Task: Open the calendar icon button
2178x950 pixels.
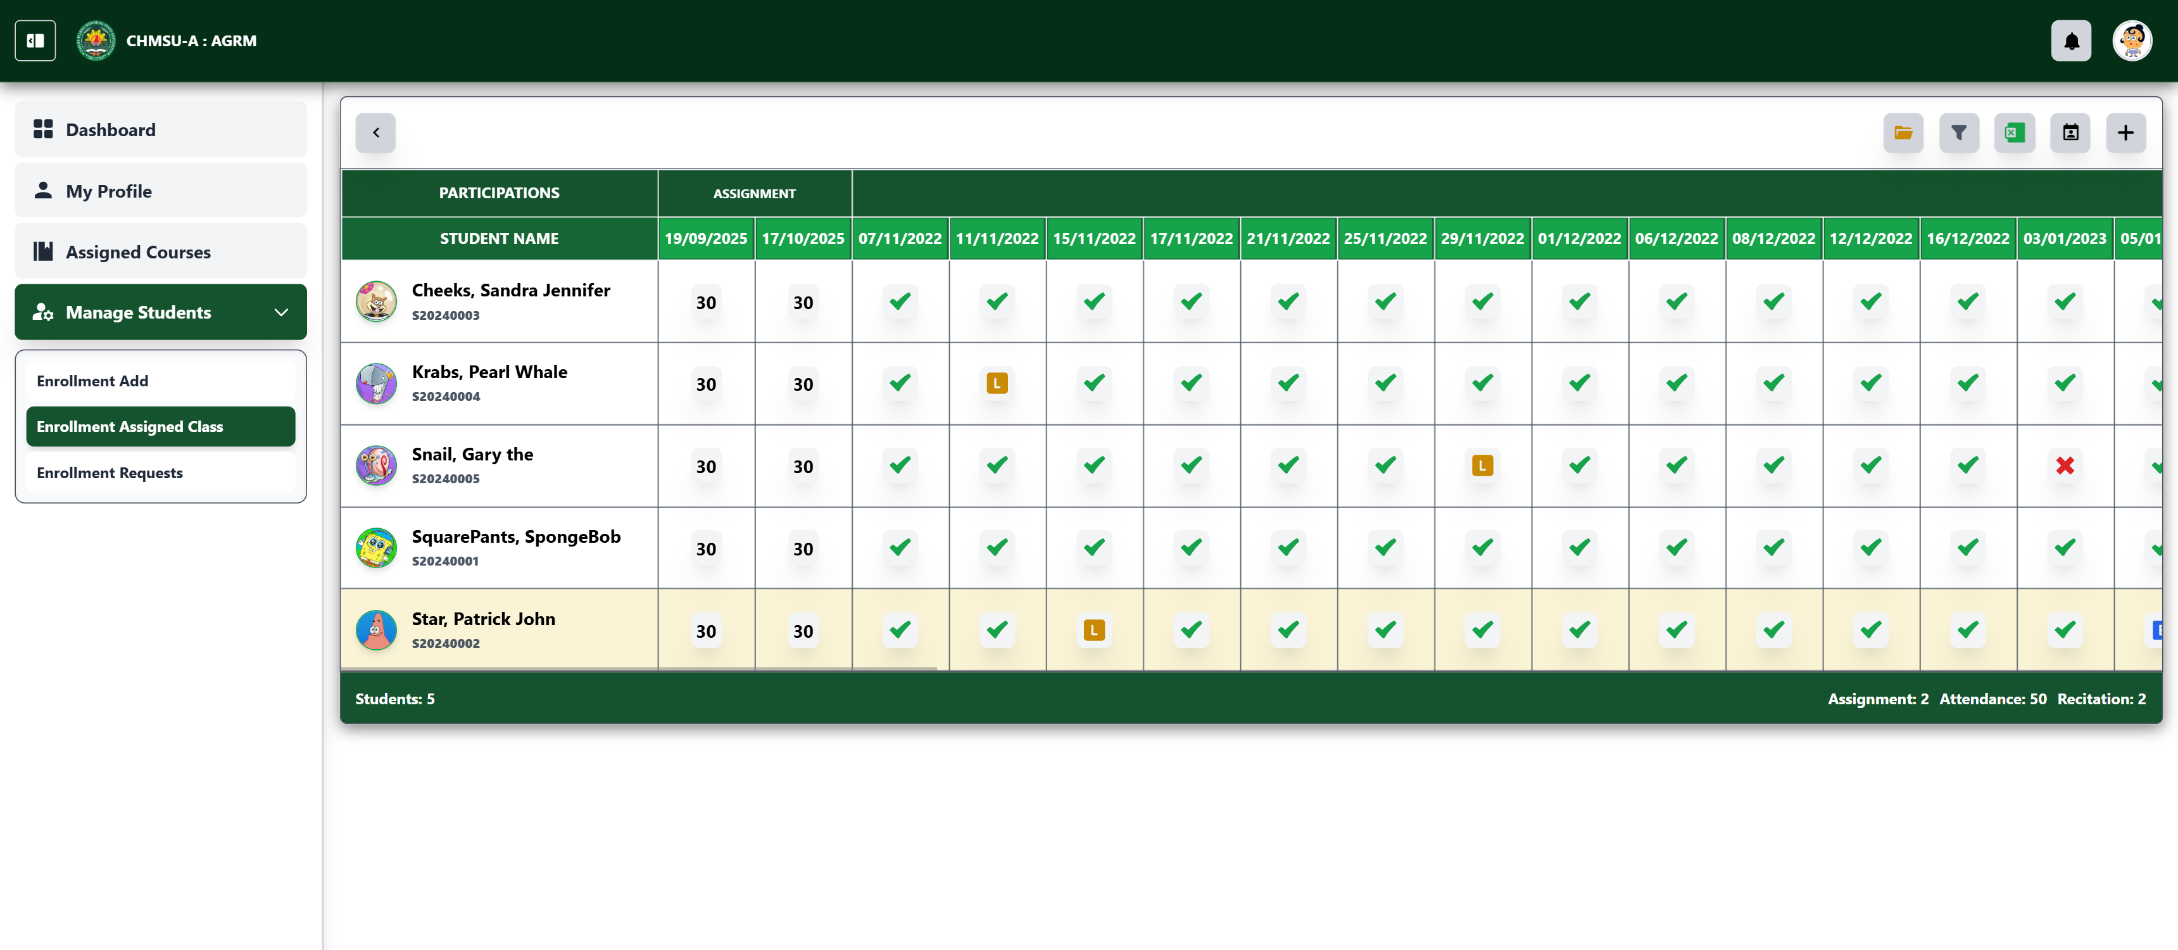Action: [2070, 133]
